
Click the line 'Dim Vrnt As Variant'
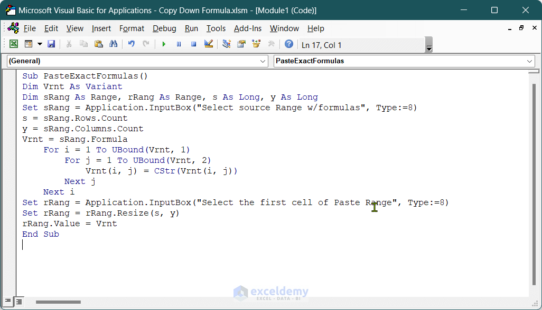coord(72,86)
